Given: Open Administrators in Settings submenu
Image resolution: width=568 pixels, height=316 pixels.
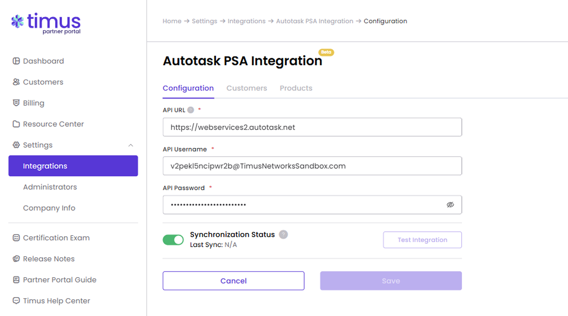Looking at the screenshot, I should point(50,187).
